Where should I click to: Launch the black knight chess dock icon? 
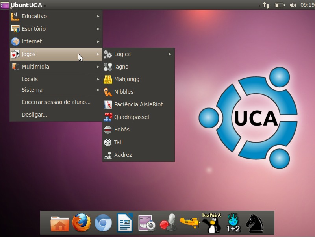pyautogui.click(x=255, y=223)
